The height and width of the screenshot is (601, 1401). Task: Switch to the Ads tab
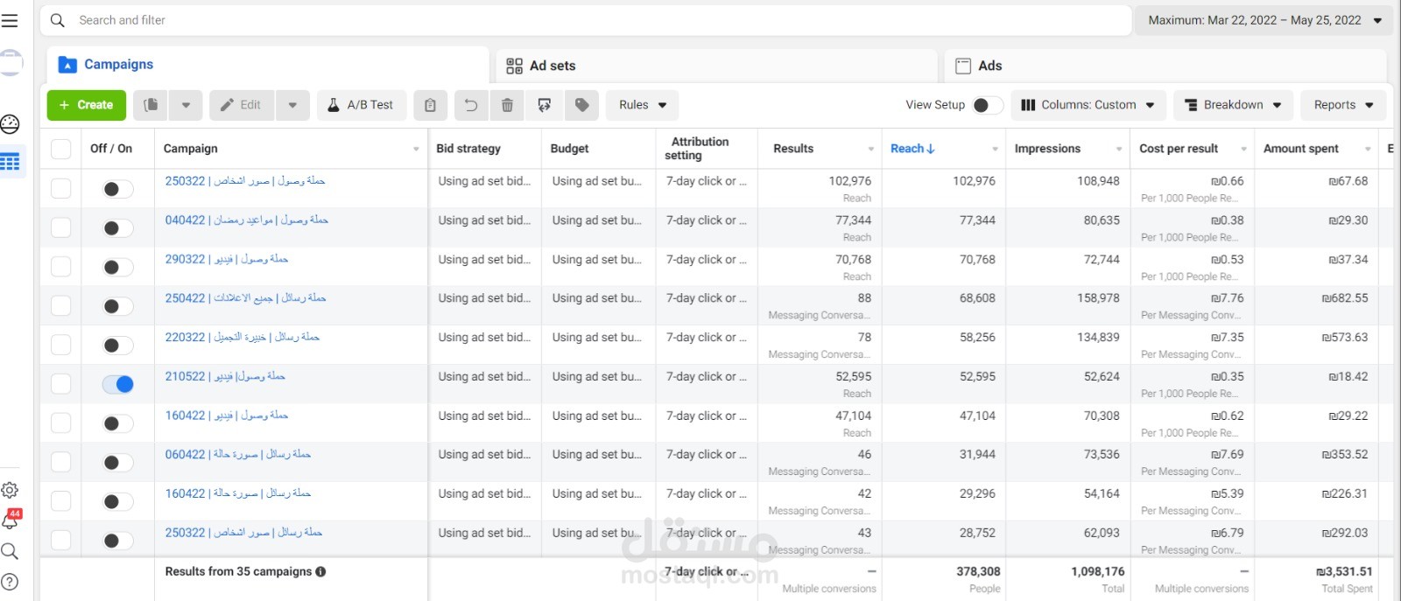click(x=989, y=66)
